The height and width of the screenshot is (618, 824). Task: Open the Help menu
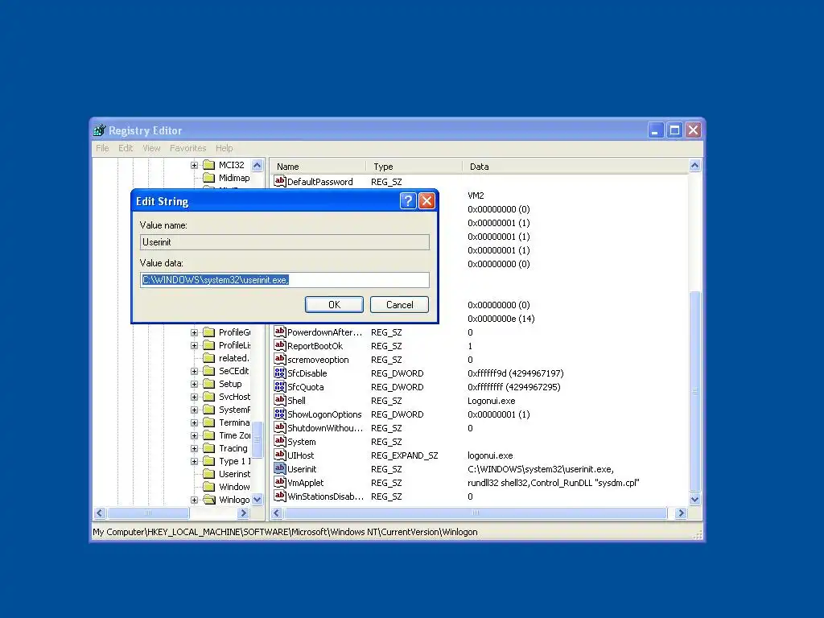(x=224, y=148)
